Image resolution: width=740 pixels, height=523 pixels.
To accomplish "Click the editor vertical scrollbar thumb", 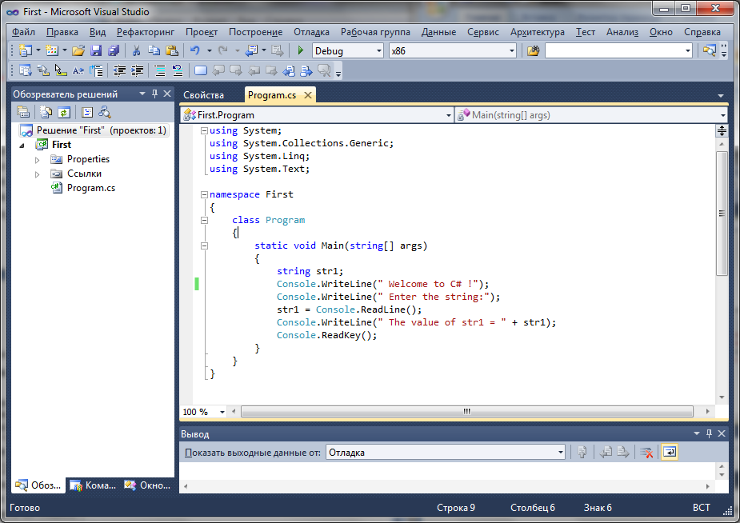I will [x=722, y=214].
